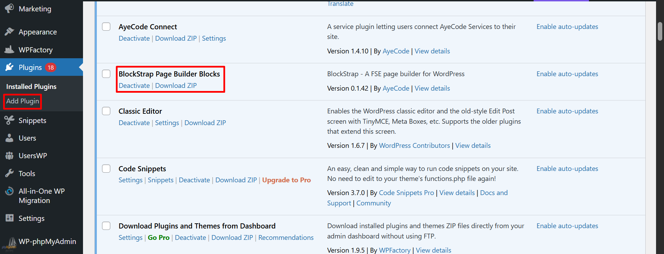Click the Marketing megaphone icon

coord(9,8)
